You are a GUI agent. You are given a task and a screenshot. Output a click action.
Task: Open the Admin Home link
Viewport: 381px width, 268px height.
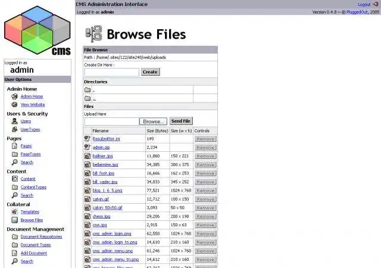click(32, 96)
